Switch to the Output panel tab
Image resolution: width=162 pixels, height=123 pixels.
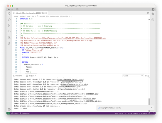coord(31,76)
